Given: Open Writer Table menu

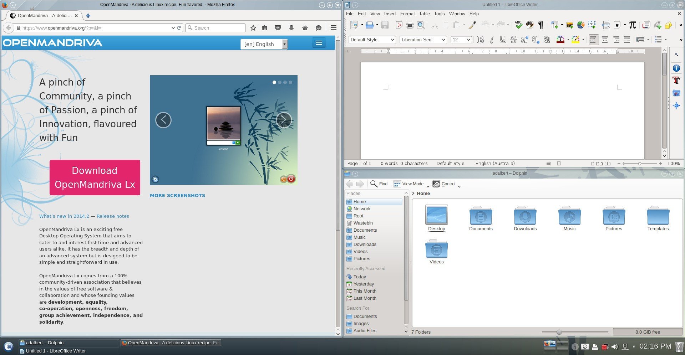Looking at the screenshot, I should [x=424, y=14].
